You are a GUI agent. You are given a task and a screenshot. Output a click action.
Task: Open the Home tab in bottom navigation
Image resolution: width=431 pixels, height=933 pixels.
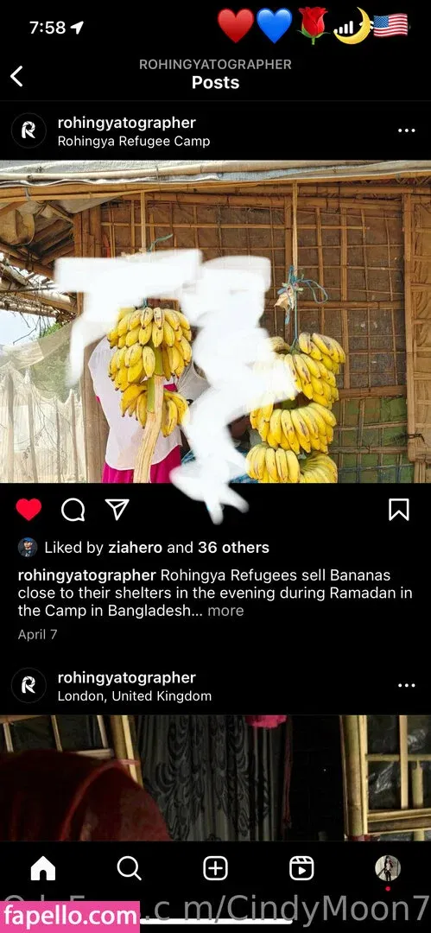(43, 869)
